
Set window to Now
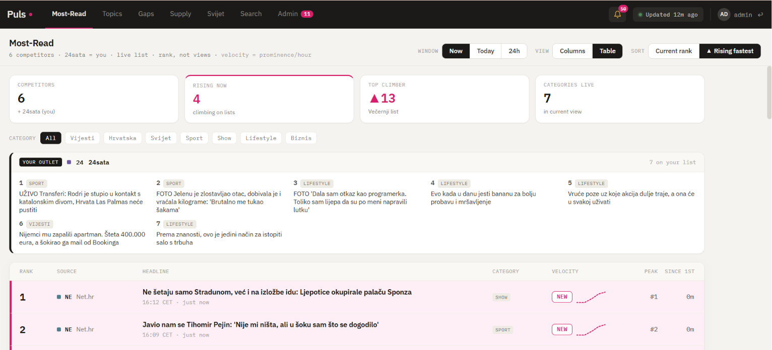[x=456, y=51]
